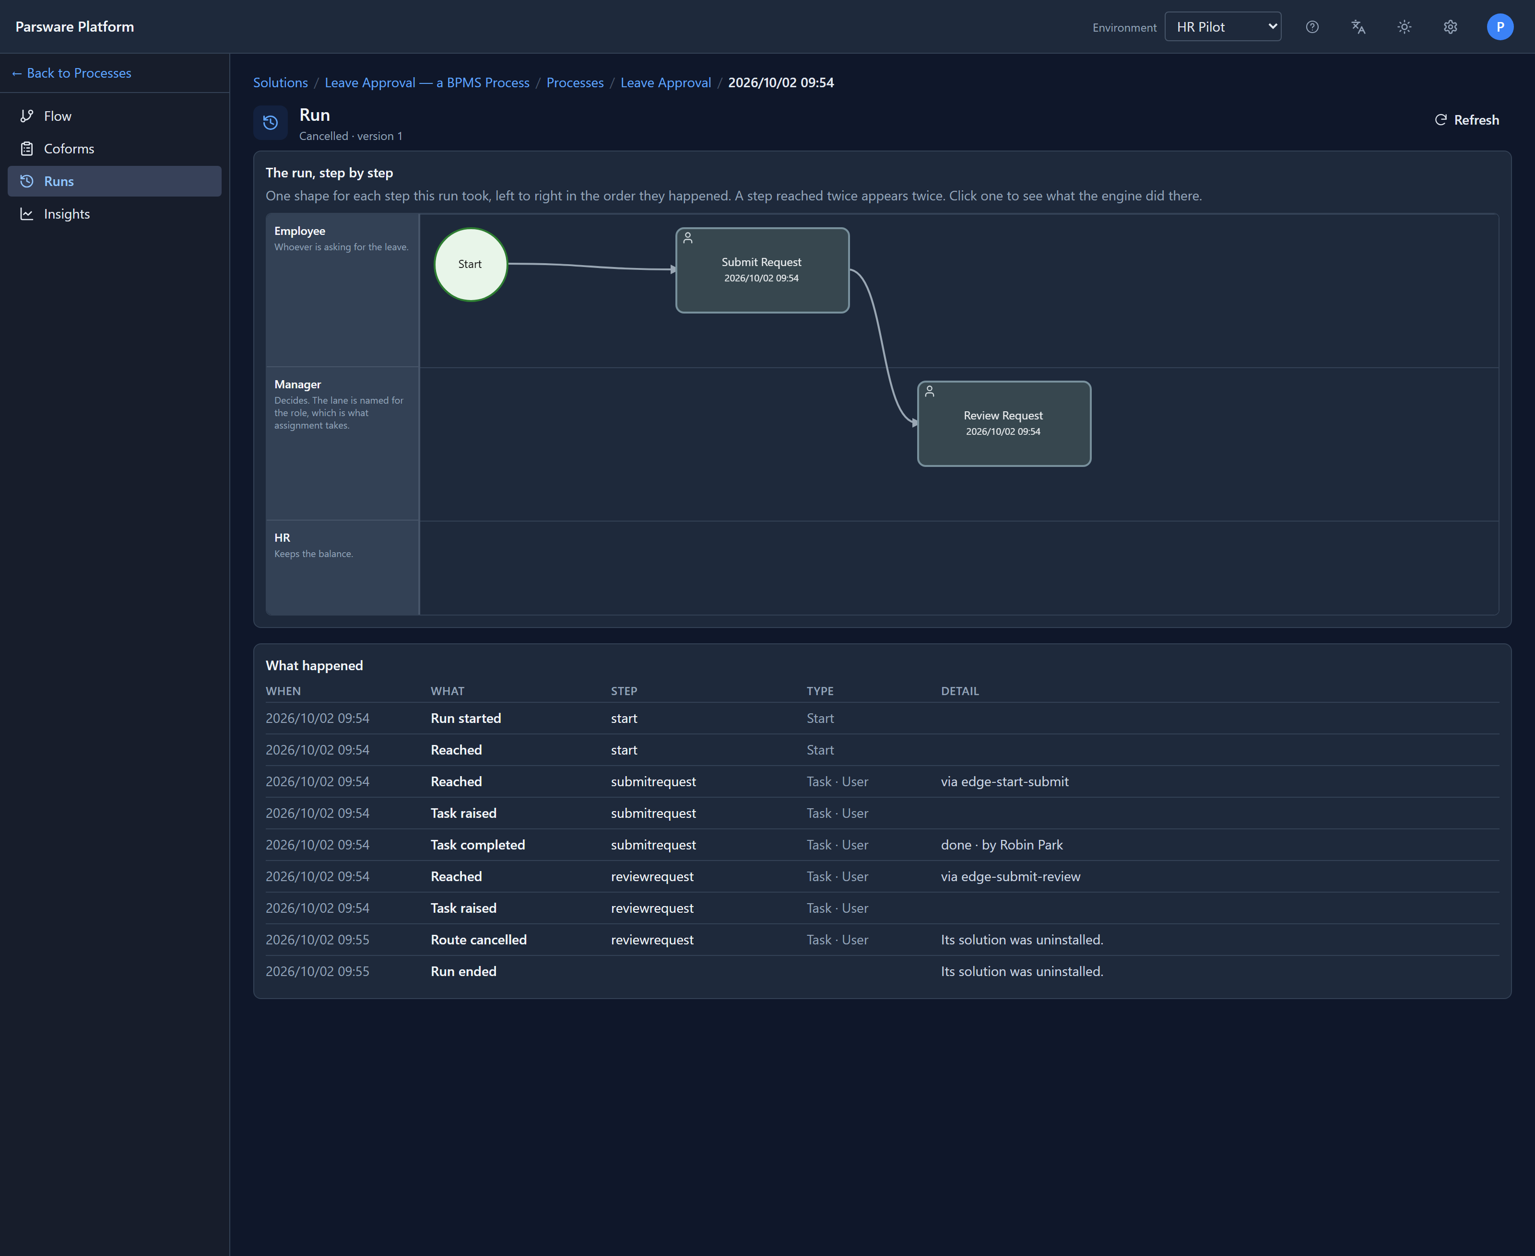The width and height of the screenshot is (1535, 1256).
Task: Click the Parsware Platform title
Action: (x=74, y=27)
